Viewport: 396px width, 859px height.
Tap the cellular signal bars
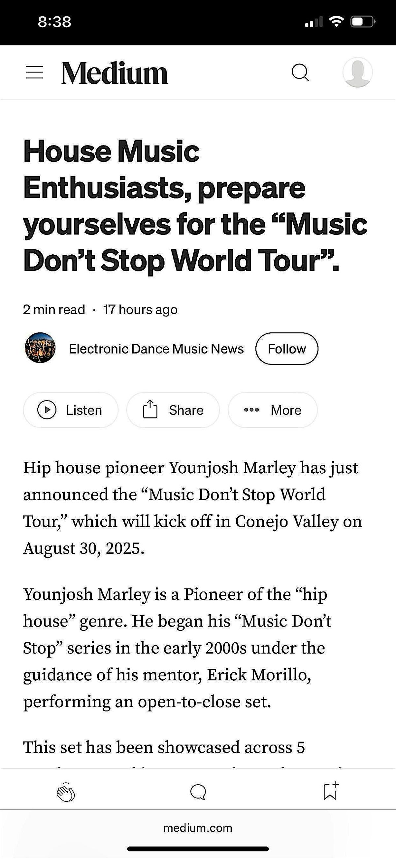pos(313,22)
